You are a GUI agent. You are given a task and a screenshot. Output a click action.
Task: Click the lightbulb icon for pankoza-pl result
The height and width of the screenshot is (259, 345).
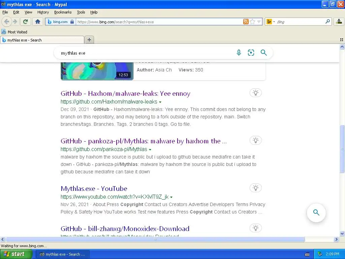pyautogui.click(x=255, y=140)
